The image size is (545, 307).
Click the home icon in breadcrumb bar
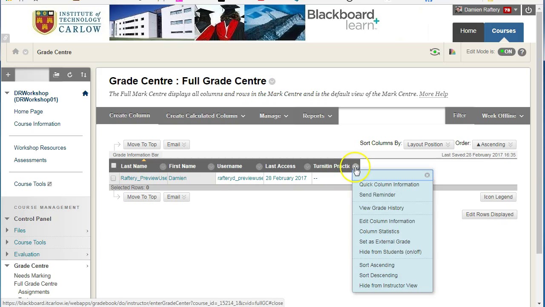pos(16,52)
